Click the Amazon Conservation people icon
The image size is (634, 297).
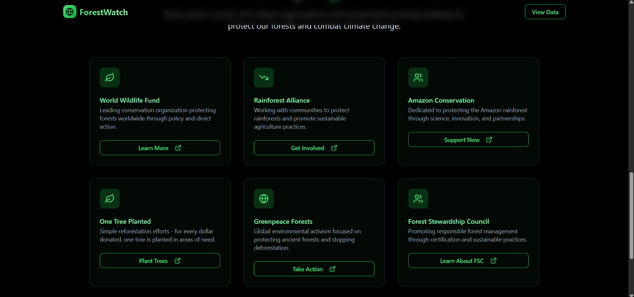(x=418, y=78)
